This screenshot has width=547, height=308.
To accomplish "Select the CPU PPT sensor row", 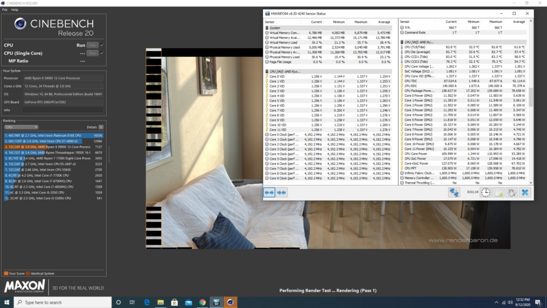I will click(x=463, y=168).
